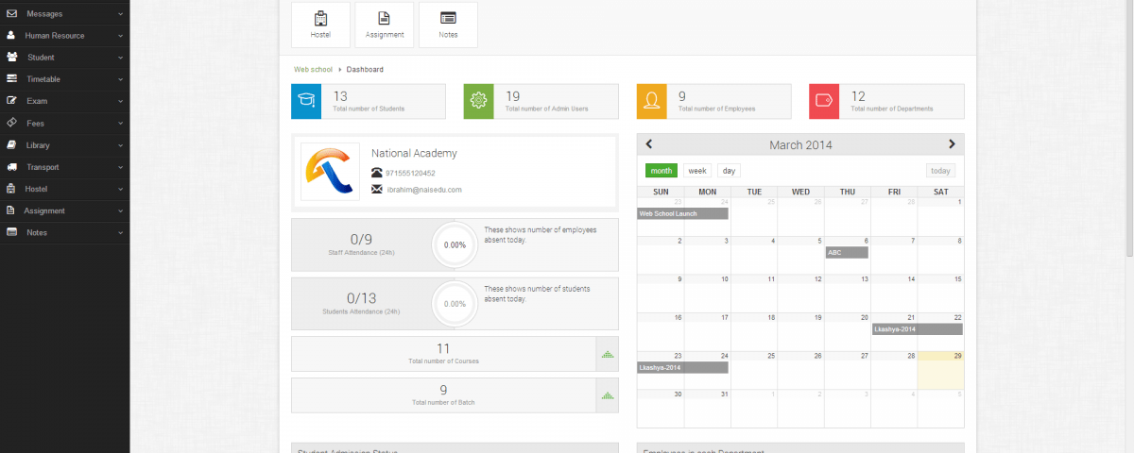
Task: Click the Transport truck icon in sidebar
Action: (11, 167)
